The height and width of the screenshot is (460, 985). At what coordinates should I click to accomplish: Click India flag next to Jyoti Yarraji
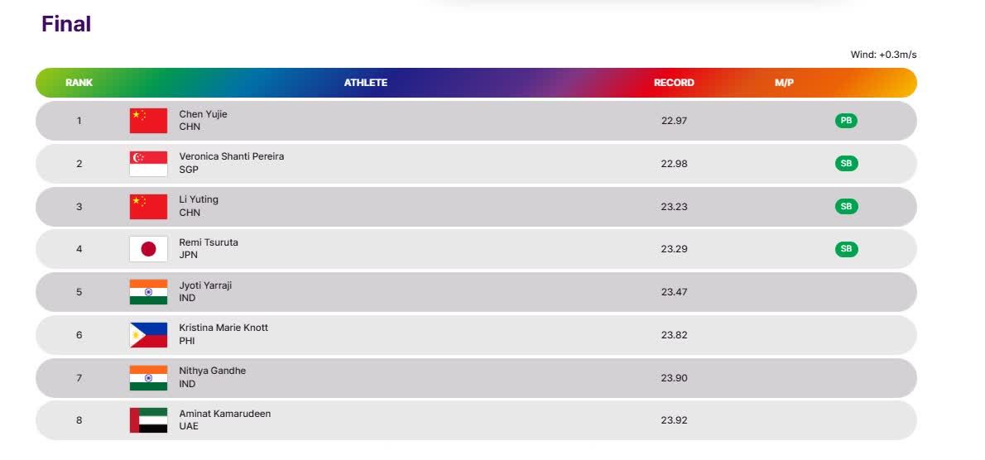click(148, 292)
